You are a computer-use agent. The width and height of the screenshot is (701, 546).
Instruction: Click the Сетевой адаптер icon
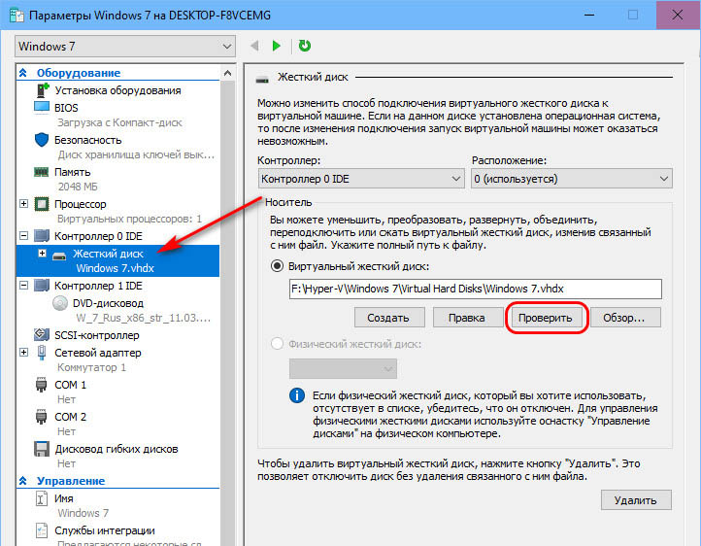[x=42, y=353]
